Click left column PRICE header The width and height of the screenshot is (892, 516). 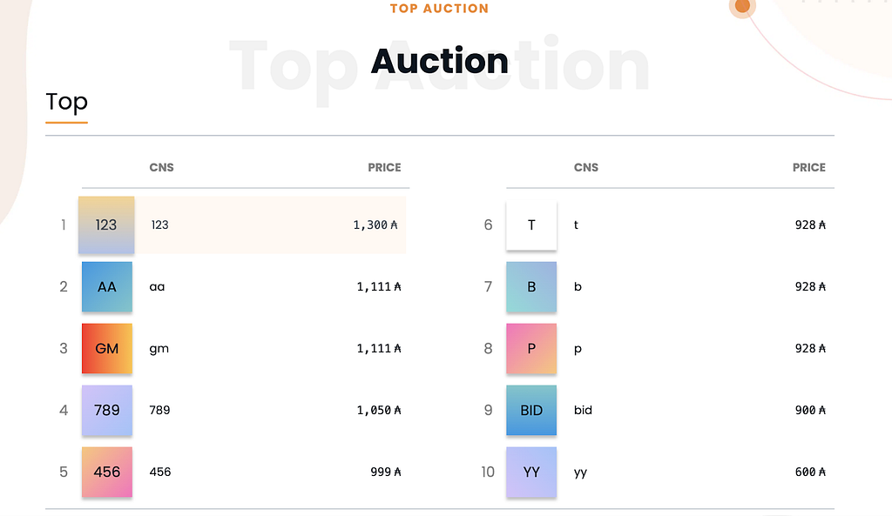pos(384,168)
